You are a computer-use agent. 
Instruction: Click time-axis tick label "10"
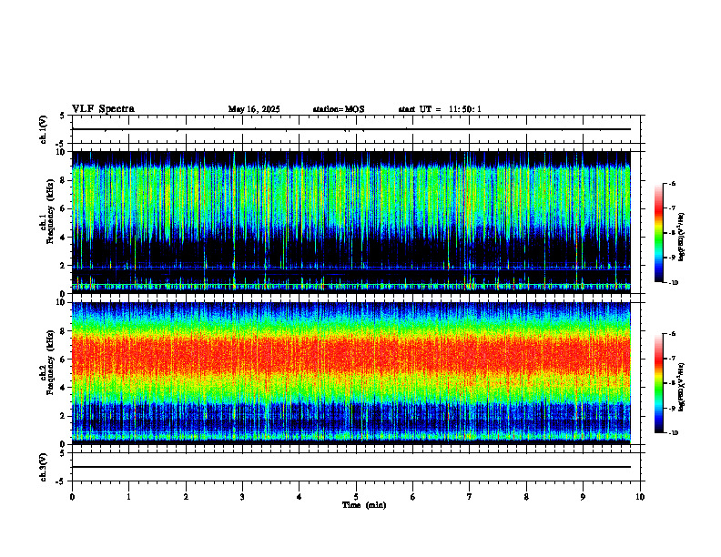tap(640, 497)
